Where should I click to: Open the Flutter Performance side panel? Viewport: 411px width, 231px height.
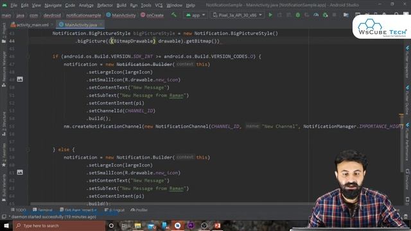[407, 142]
